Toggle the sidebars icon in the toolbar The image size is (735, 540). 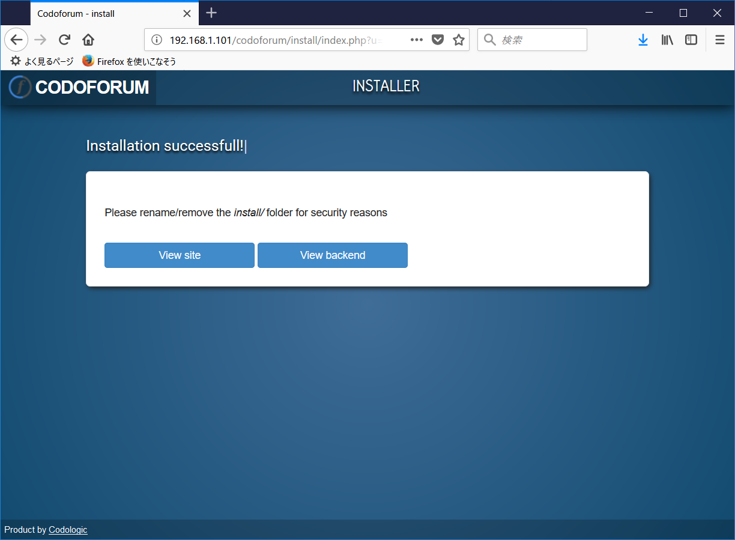tap(691, 40)
